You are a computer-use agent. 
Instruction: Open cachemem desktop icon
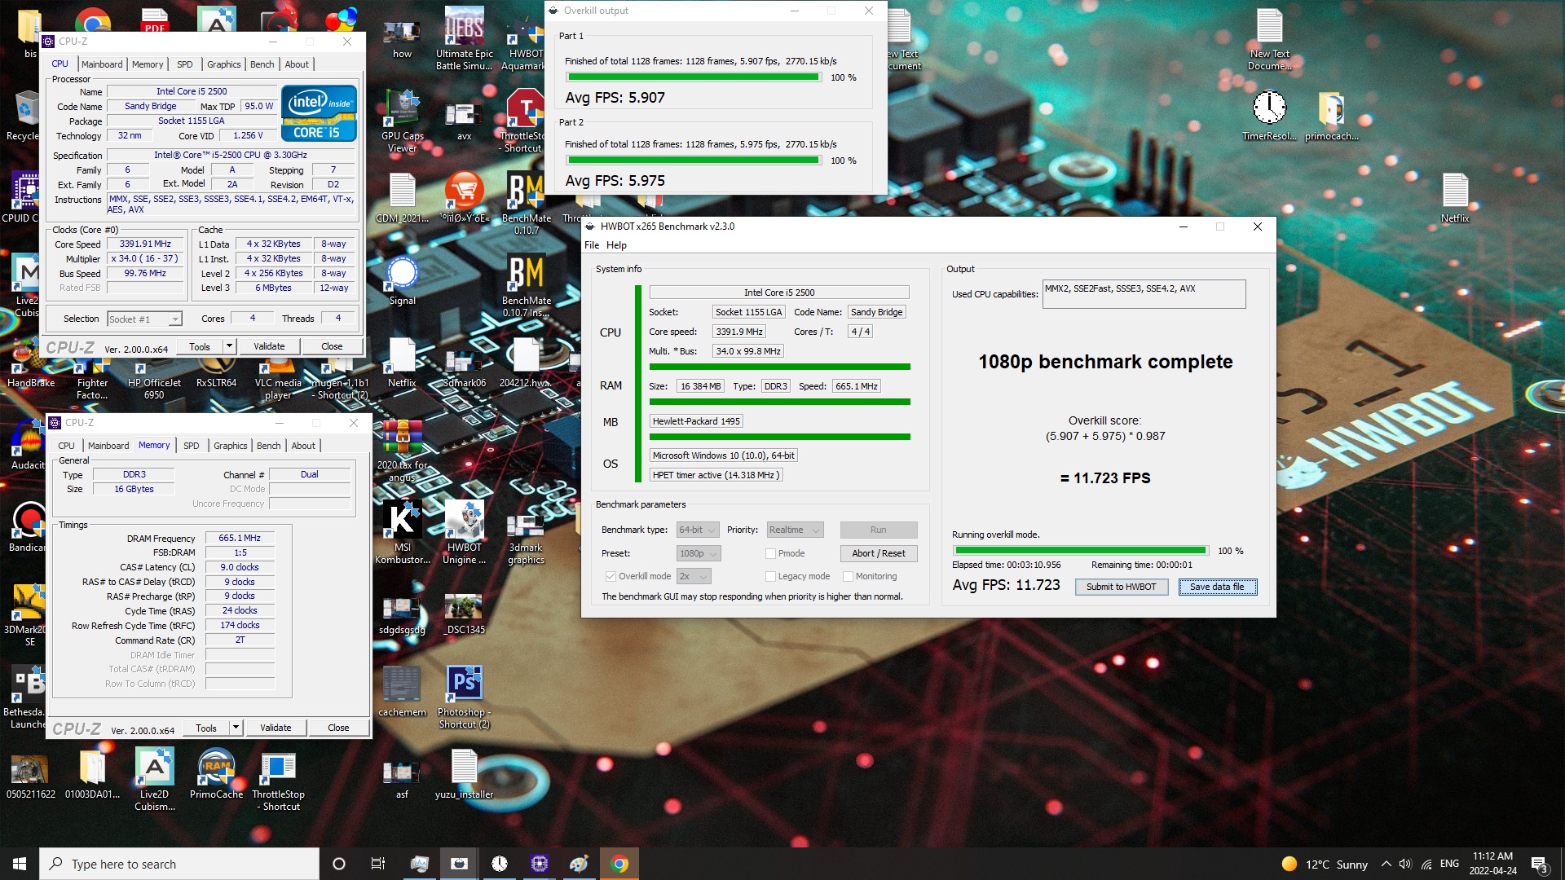coord(402,691)
